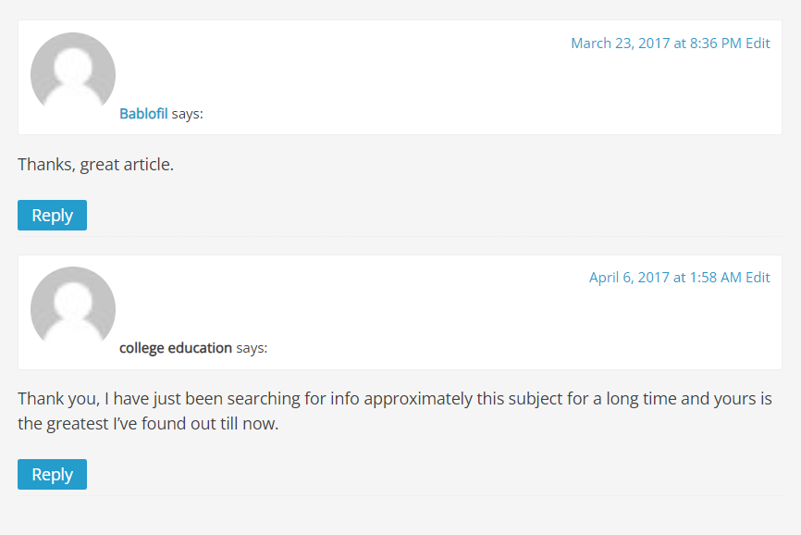Click the '1:58 AM' time in the timestamp
801x535 pixels.
[x=715, y=278]
